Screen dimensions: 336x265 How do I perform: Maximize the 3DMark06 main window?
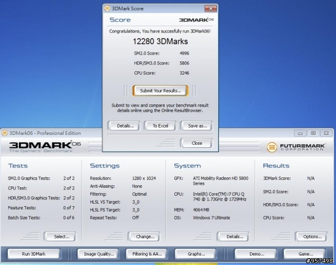[313, 133]
